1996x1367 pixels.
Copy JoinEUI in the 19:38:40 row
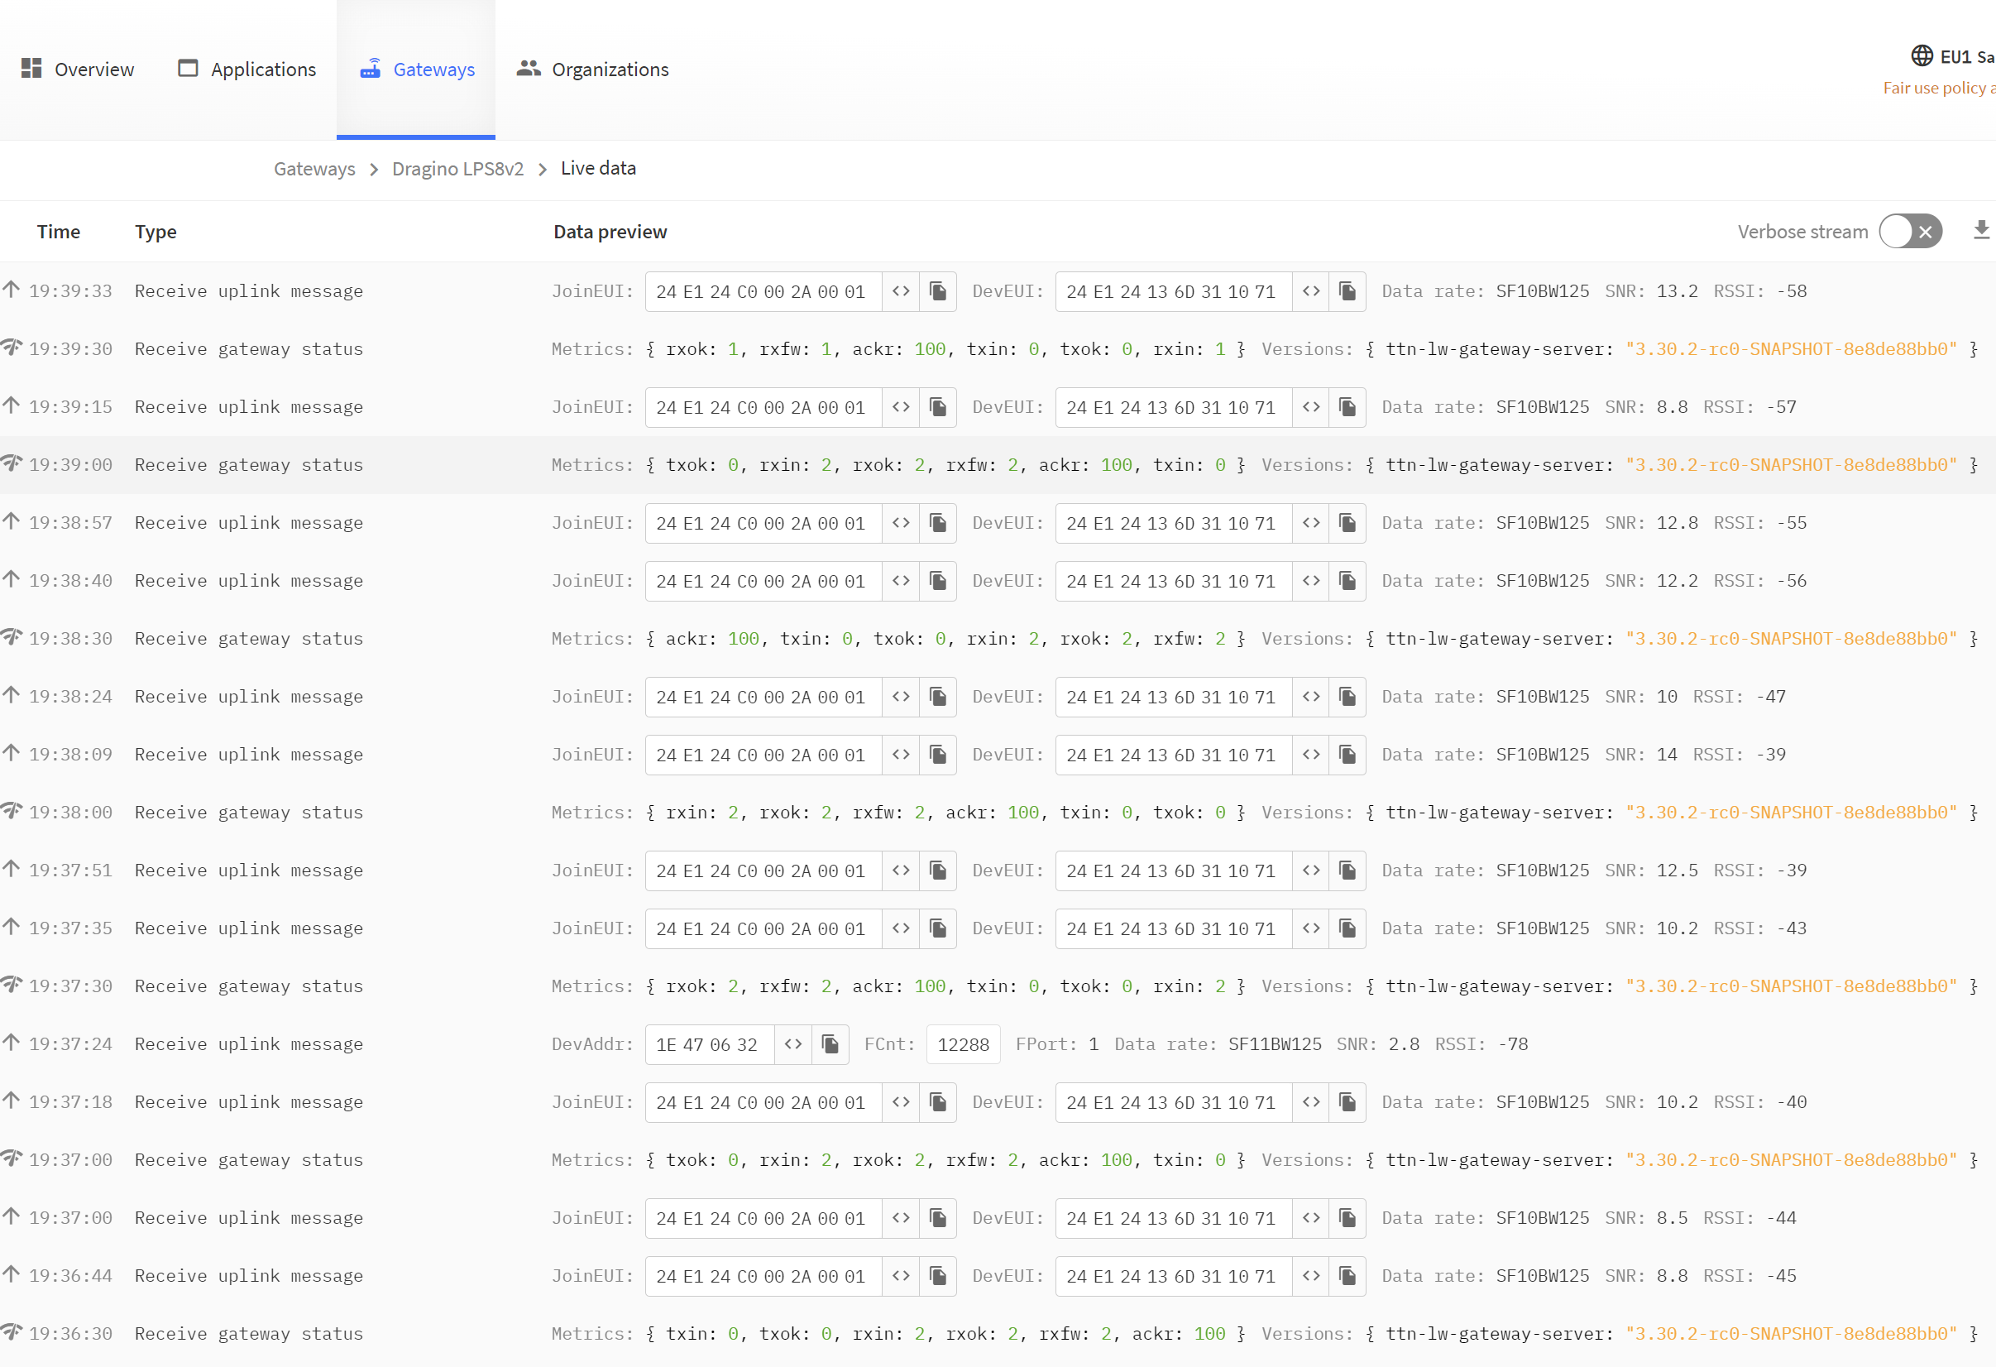click(938, 581)
